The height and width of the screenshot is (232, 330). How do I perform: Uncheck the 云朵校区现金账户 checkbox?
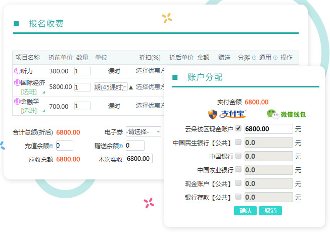(x=238, y=128)
